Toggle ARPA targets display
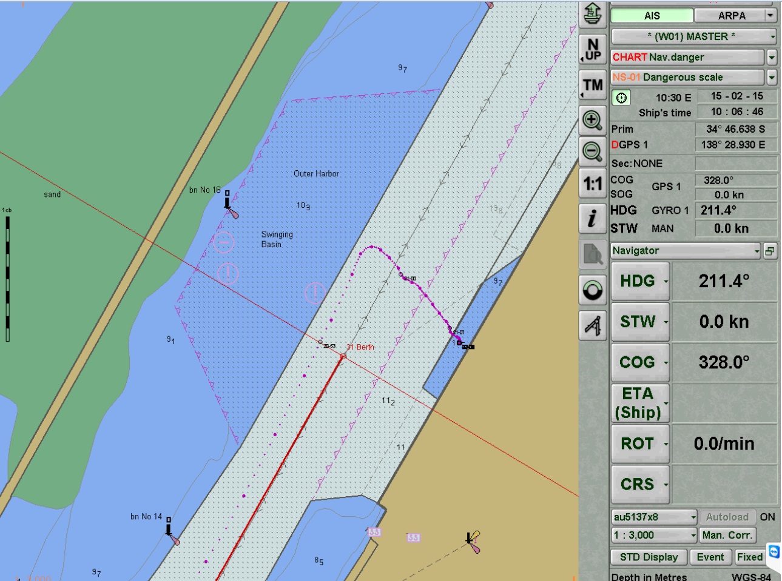 (731, 16)
